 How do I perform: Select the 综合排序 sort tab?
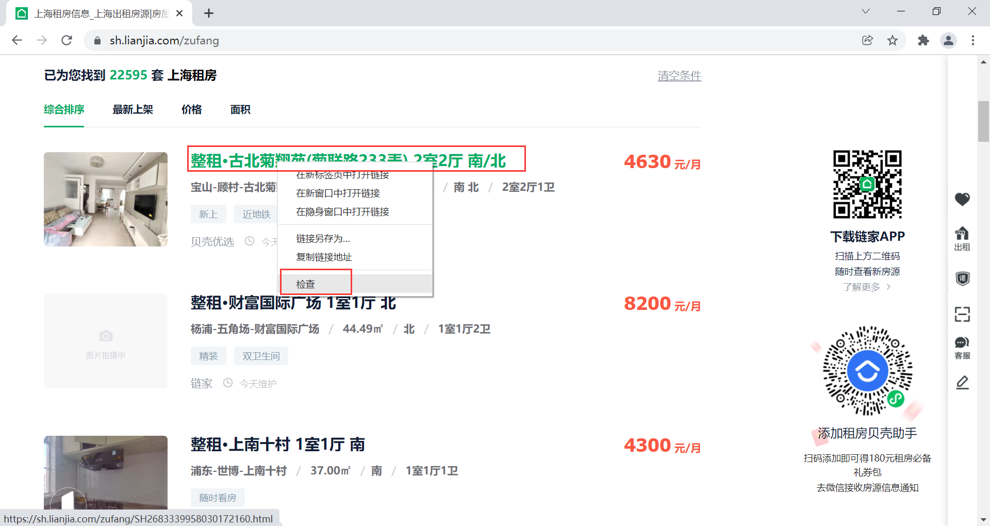[x=64, y=110]
